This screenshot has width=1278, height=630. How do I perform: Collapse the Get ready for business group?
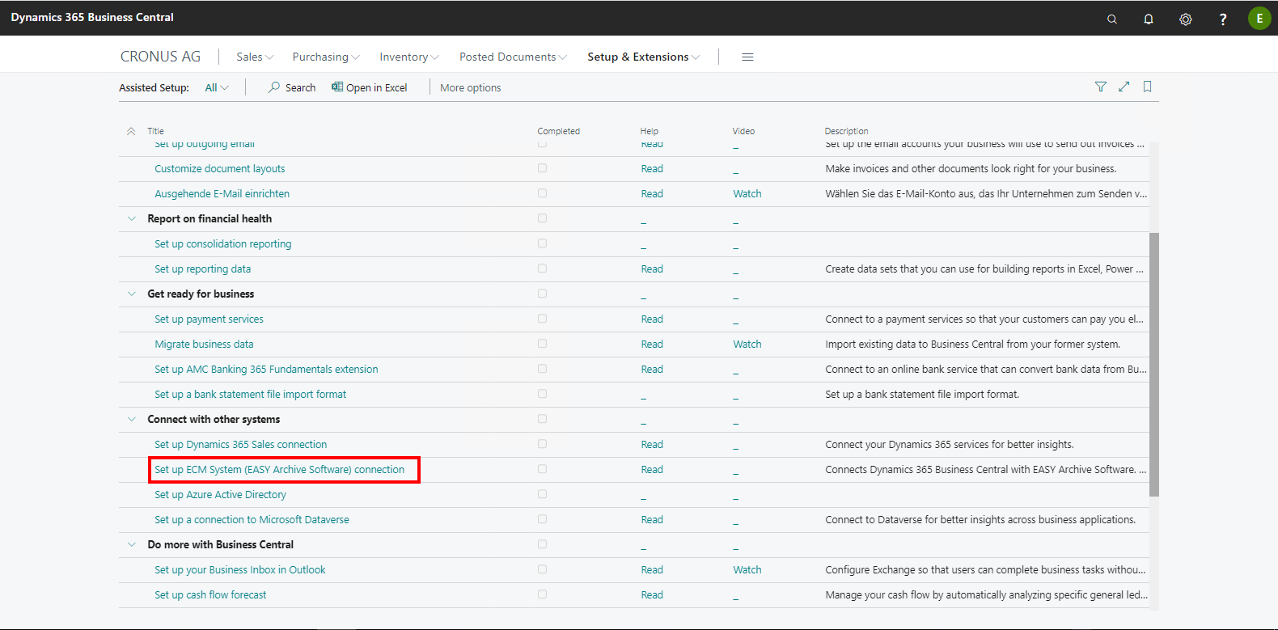(132, 294)
